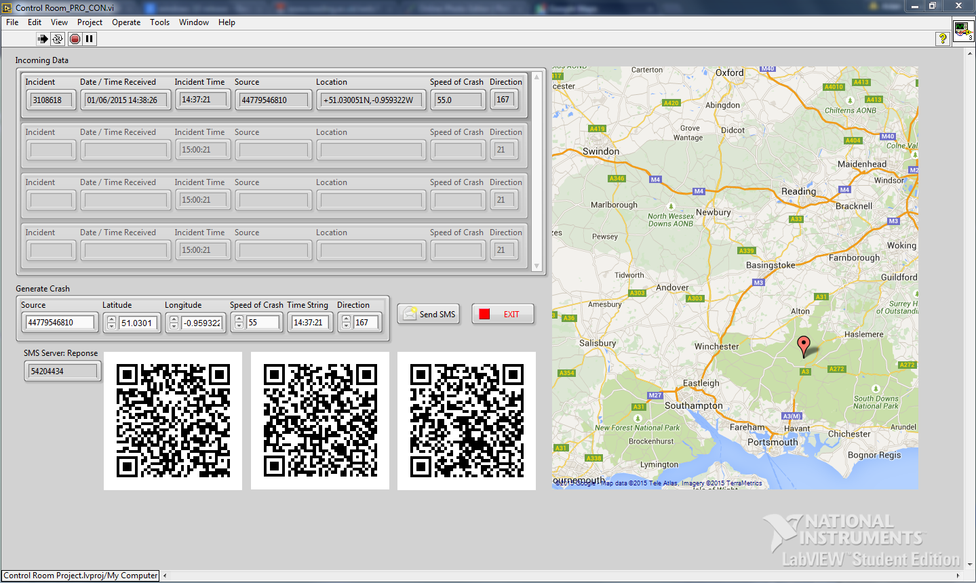Open the View menu
The image size is (976, 583).
point(59,22)
